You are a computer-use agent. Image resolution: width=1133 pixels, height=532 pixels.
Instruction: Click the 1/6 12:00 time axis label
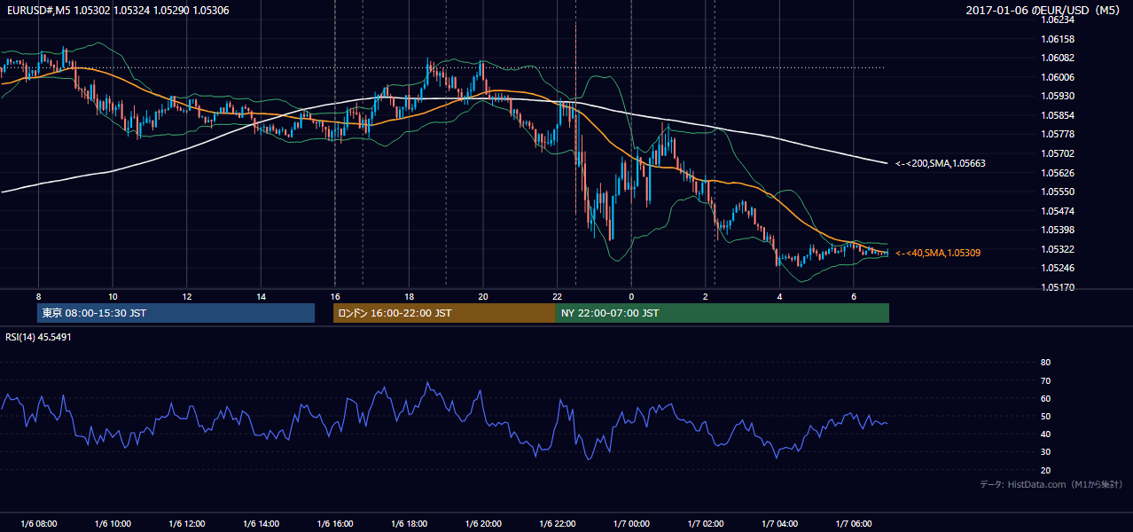186,523
